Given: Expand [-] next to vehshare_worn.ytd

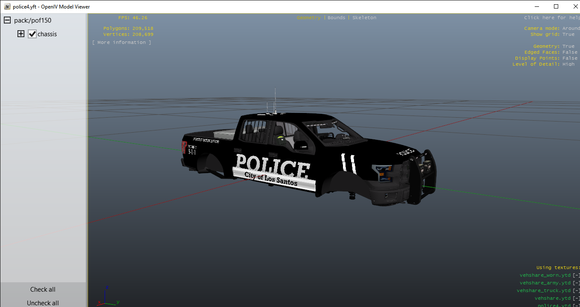Looking at the screenshot, I should coord(576,275).
